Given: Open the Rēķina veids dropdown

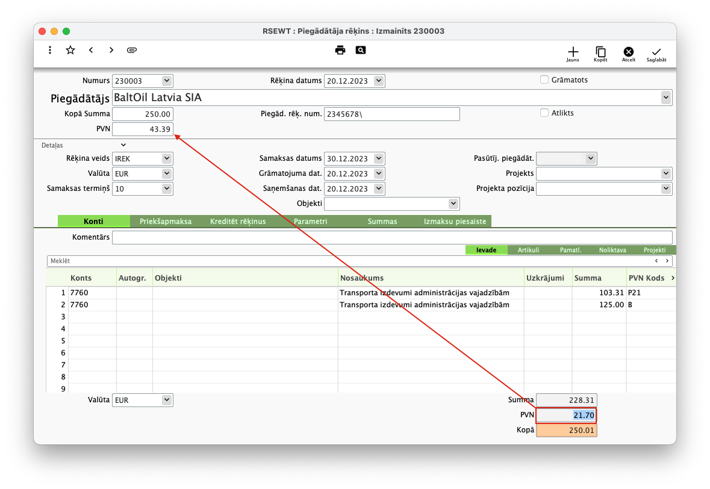Looking at the screenshot, I should (x=167, y=158).
